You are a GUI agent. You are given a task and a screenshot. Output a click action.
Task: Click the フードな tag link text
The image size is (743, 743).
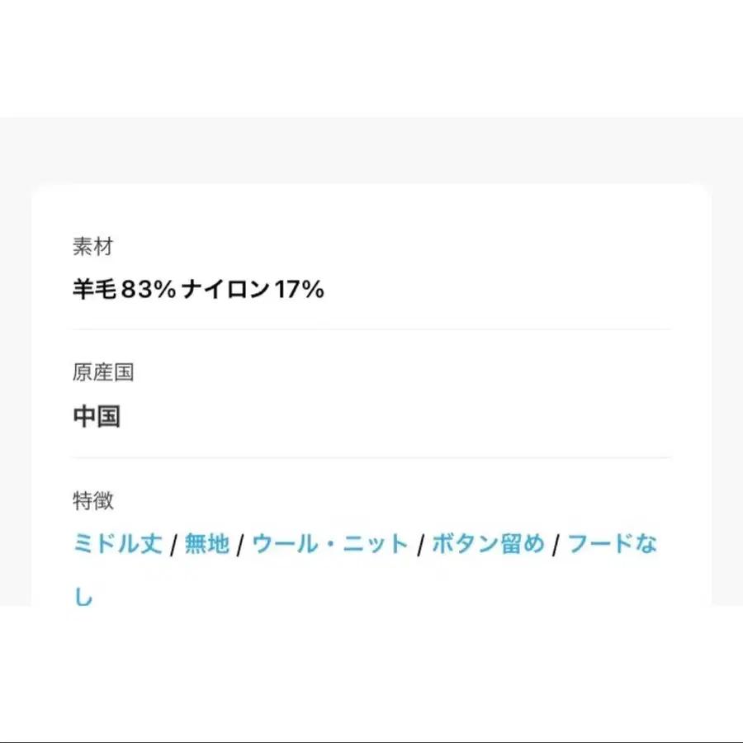[x=613, y=544]
